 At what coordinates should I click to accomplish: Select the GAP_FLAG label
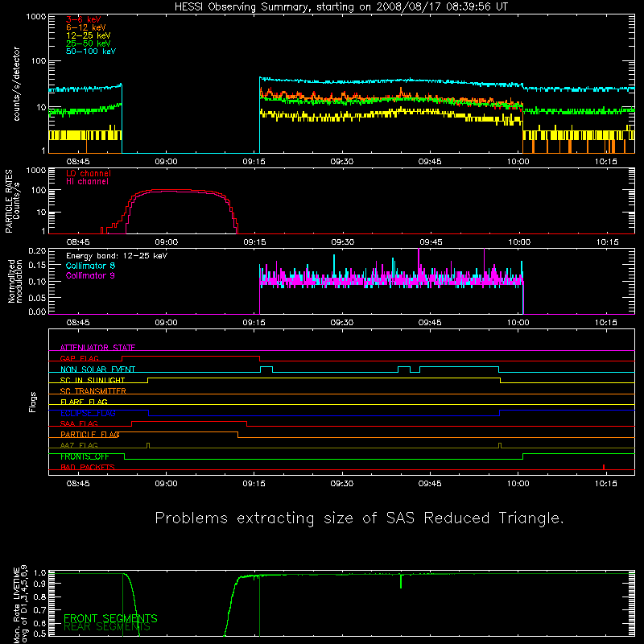(80, 358)
